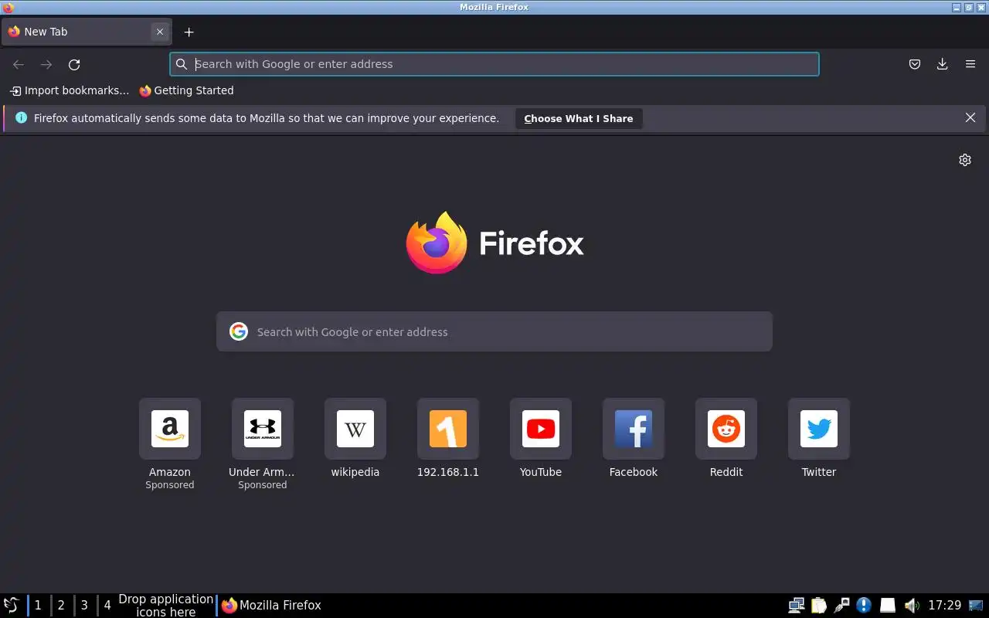
Task: Switch to workspace 4 in taskbar
Action: pos(107,605)
